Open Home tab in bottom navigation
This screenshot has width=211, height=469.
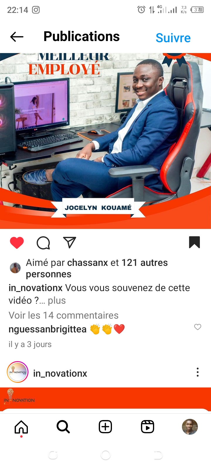[21, 427]
